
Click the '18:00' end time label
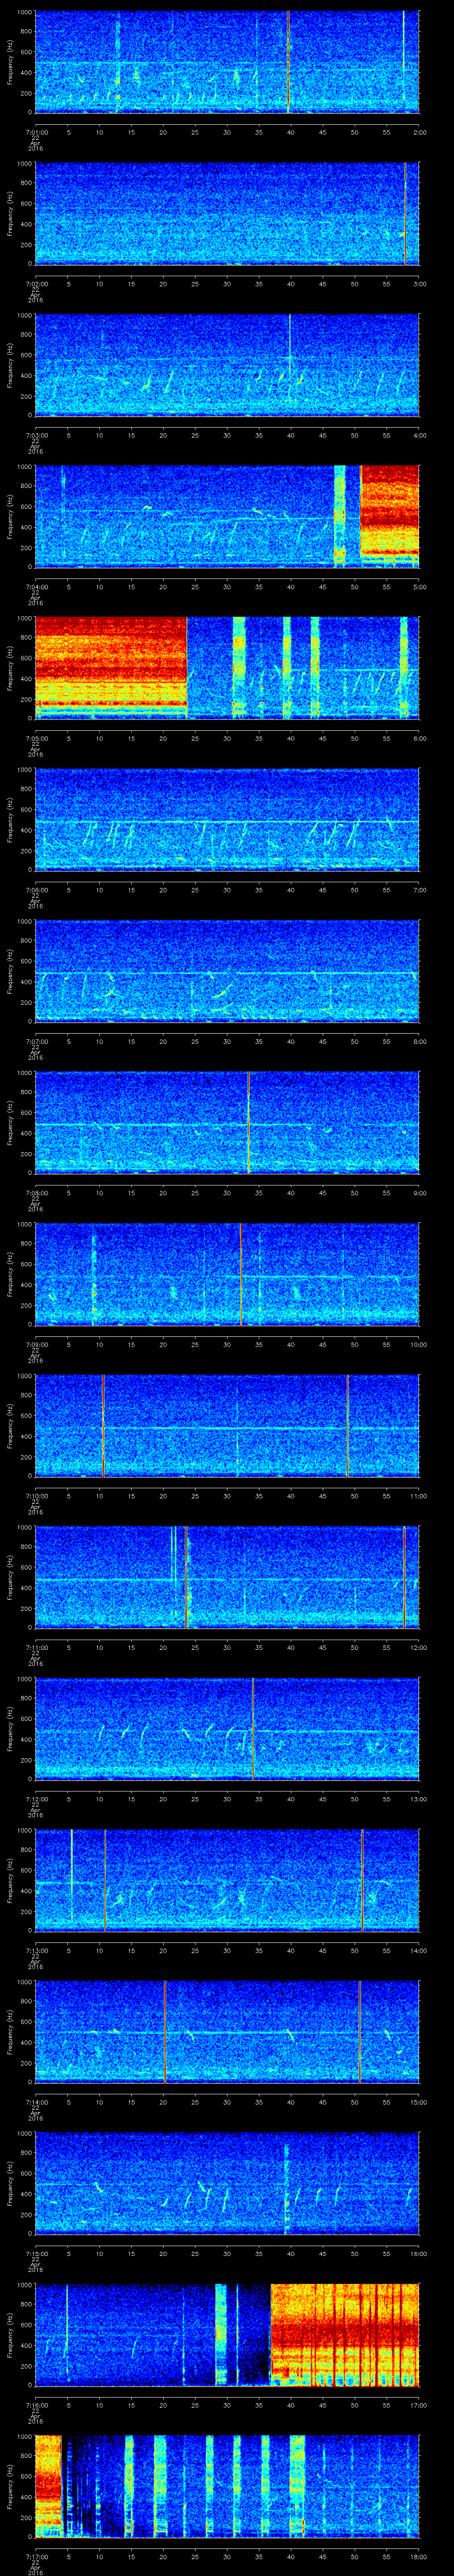418,2556
